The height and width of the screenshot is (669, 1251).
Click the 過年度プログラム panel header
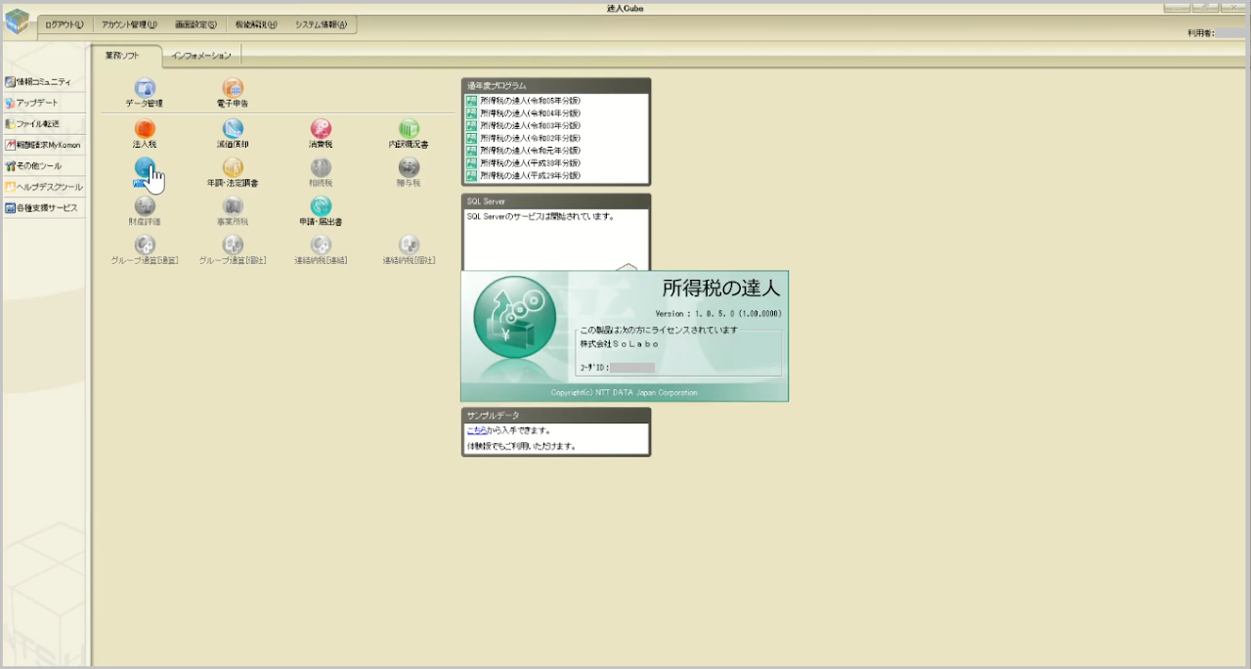click(556, 86)
